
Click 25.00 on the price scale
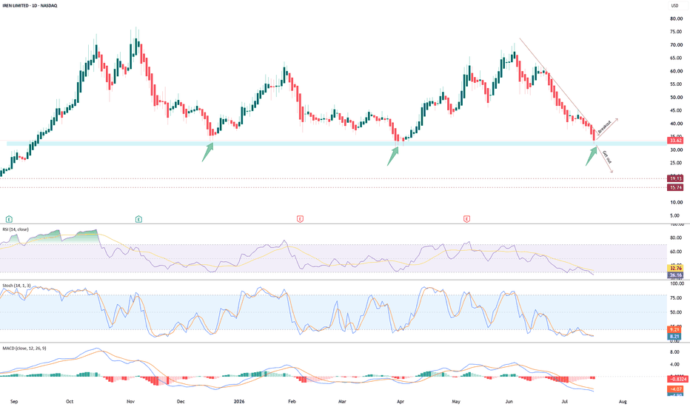coord(677,163)
